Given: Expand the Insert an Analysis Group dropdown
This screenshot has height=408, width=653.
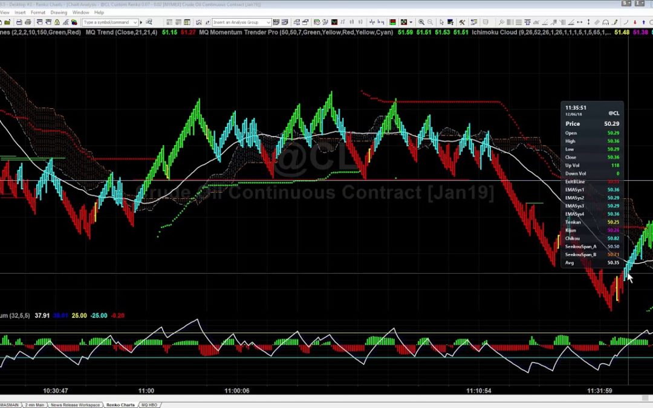Looking at the screenshot, I should click(x=268, y=22).
